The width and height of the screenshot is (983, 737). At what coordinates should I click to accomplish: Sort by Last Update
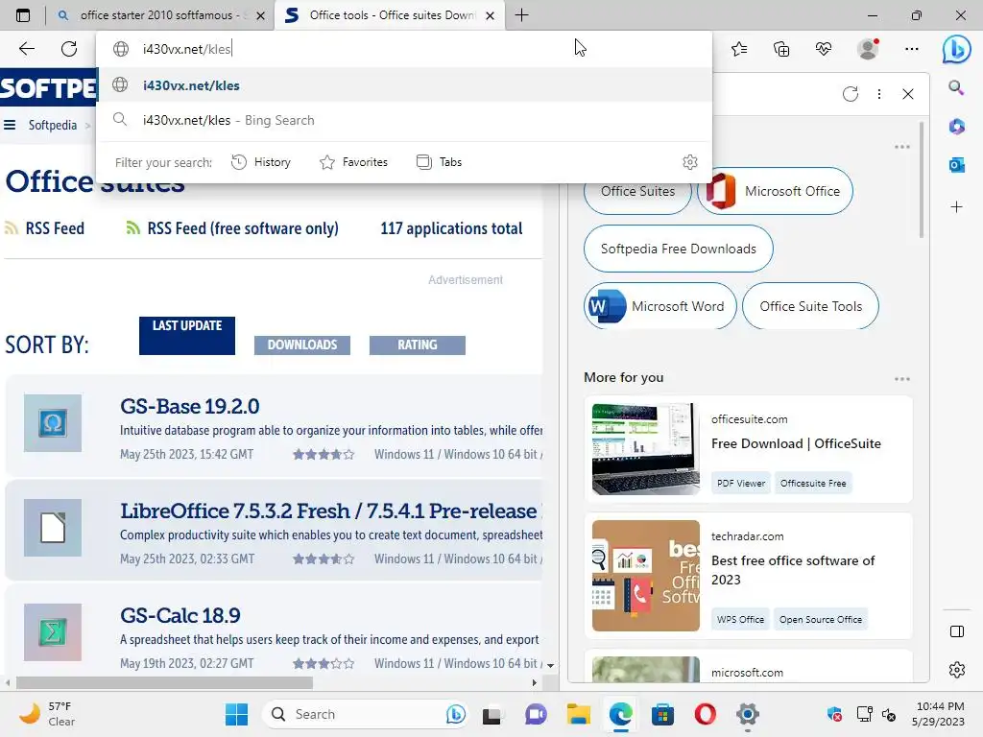pos(187,336)
